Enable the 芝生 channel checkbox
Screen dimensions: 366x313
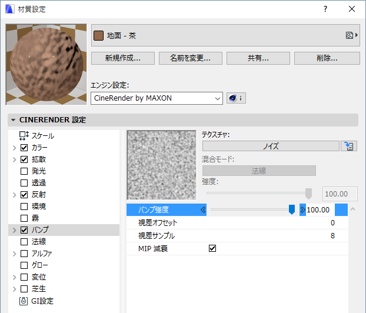click(x=24, y=289)
